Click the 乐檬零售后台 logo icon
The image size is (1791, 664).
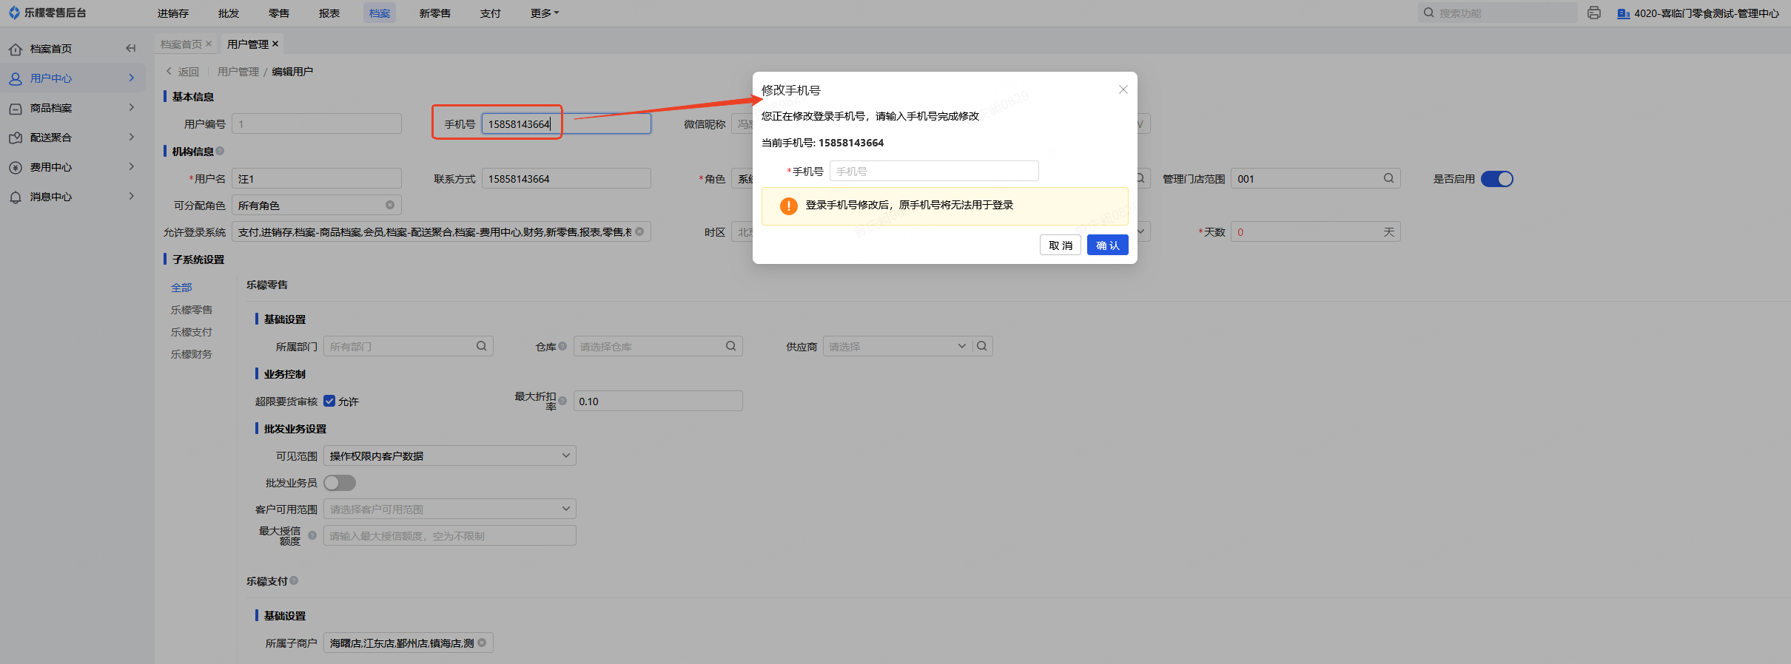14,13
